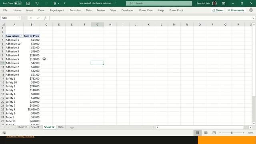The width and height of the screenshot is (256, 144).
Task: Open the Help tab
Action: pos(161,10)
